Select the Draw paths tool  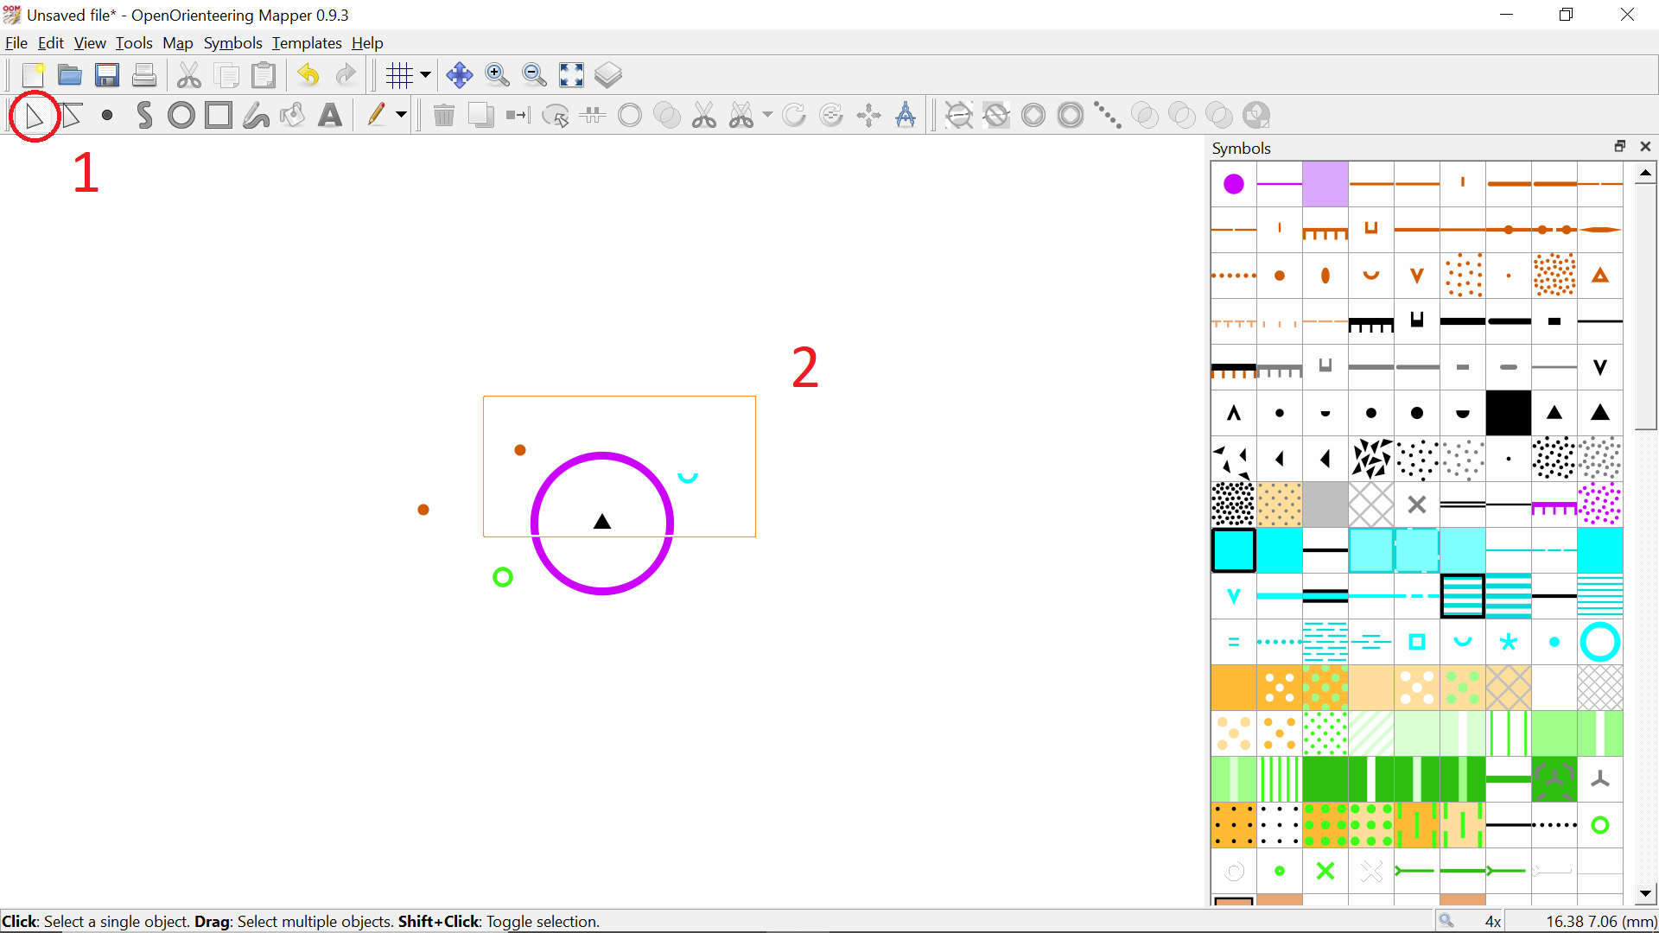click(144, 116)
